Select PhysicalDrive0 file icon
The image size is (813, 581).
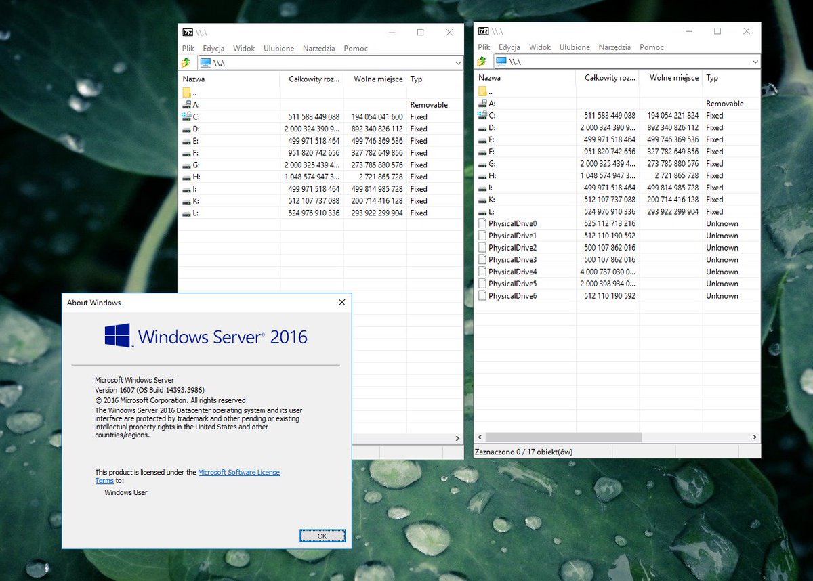482,223
